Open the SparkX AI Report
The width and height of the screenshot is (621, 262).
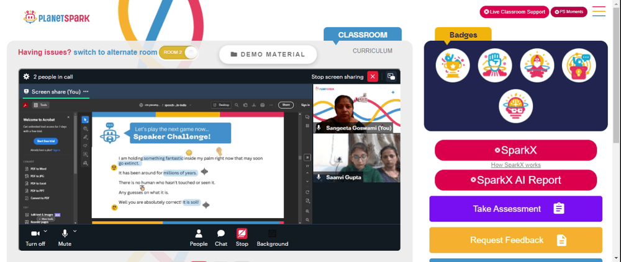[515, 180]
